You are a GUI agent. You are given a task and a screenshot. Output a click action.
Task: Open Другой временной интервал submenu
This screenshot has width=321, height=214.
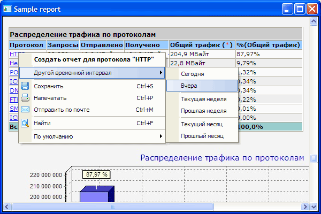92,73
